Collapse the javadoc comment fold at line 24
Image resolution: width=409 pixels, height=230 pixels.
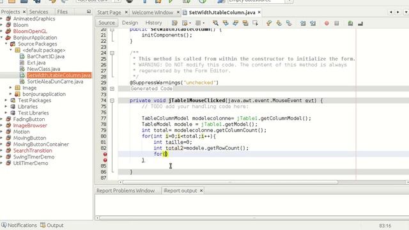tap(112, 53)
